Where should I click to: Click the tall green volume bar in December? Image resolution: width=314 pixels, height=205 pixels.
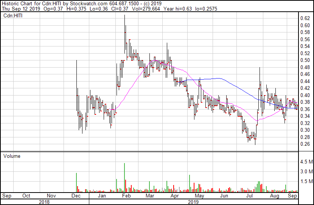tap(76, 182)
